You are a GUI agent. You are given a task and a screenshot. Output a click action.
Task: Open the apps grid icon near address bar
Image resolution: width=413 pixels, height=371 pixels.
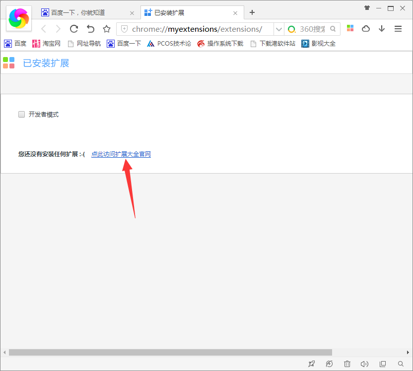[x=350, y=29]
